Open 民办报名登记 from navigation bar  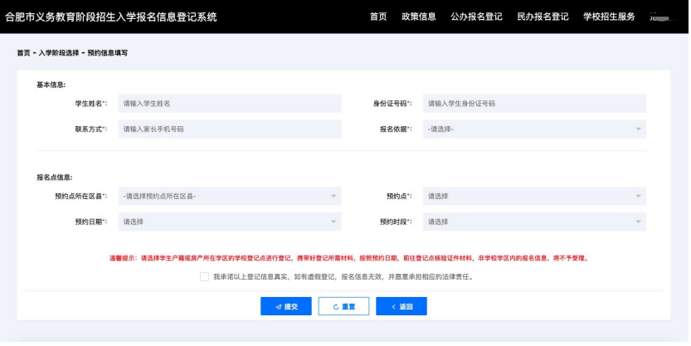543,17
